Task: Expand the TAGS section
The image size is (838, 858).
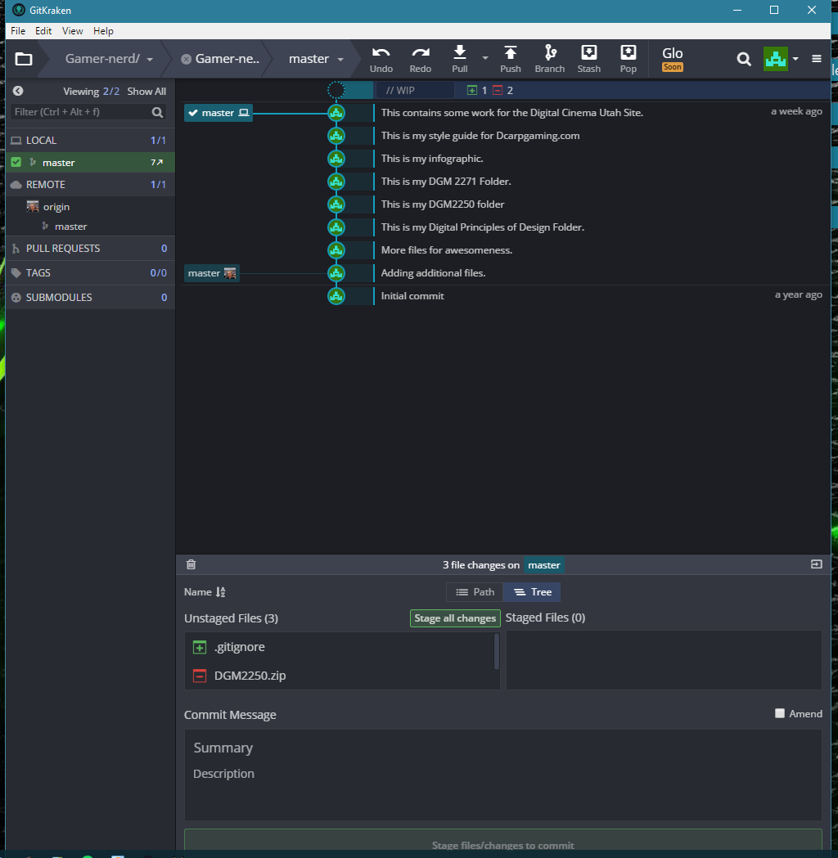Action: 90,272
